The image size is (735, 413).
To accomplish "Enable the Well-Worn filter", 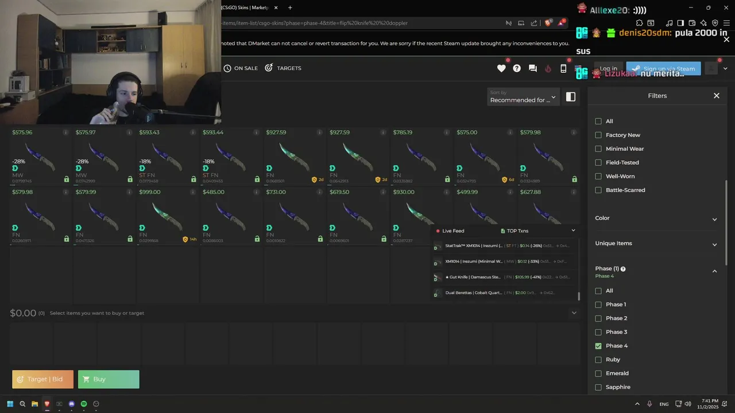I will (598, 176).
